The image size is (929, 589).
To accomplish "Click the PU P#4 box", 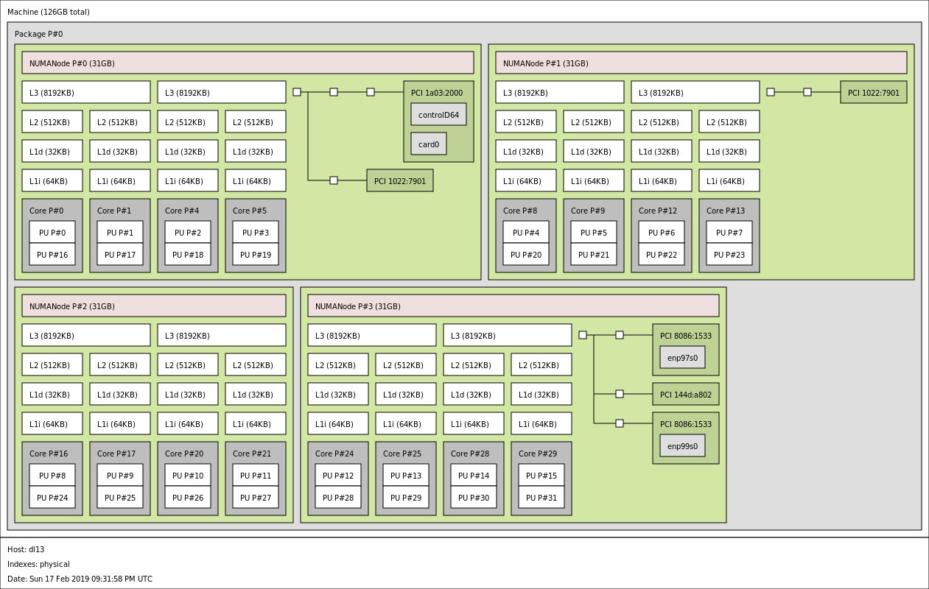I will click(526, 232).
